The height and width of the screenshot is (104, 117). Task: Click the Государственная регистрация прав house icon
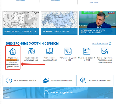31,51
